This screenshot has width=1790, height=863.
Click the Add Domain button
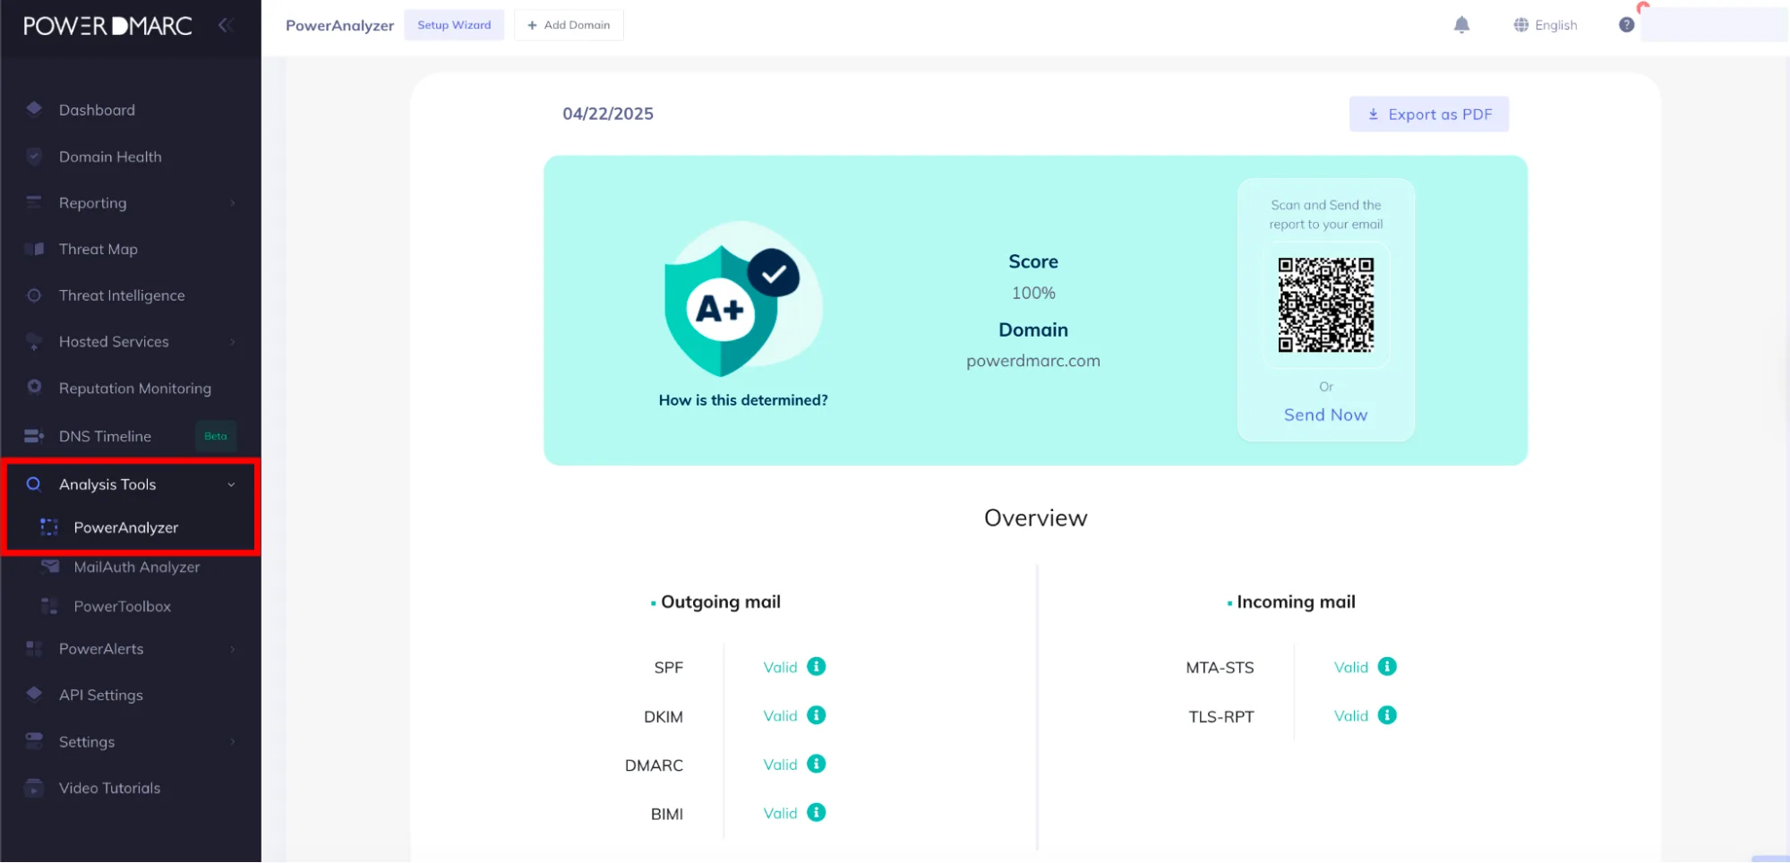click(569, 25)
